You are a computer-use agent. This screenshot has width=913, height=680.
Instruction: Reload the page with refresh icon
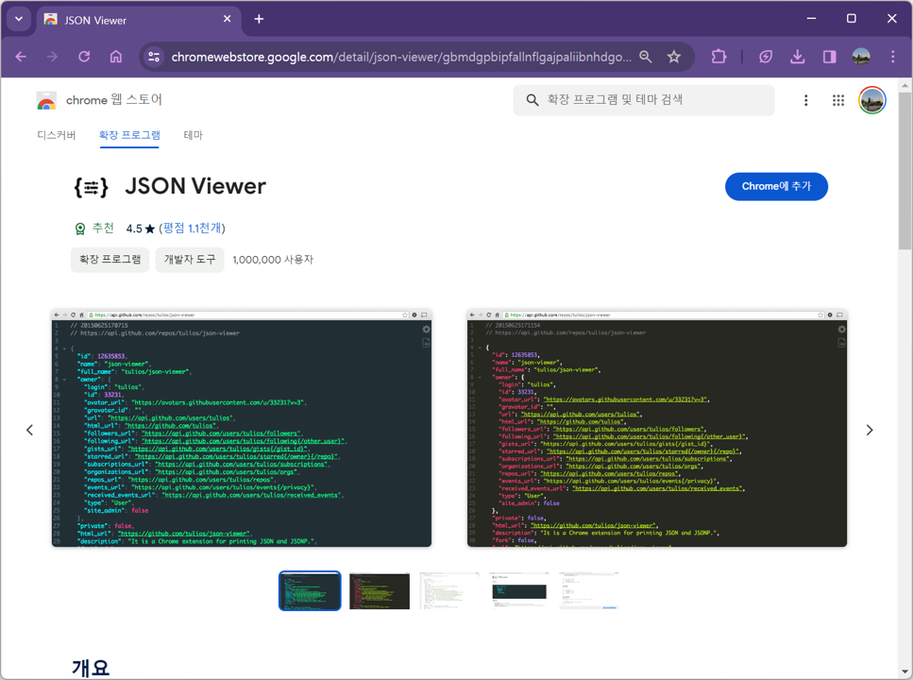point(84,57)
